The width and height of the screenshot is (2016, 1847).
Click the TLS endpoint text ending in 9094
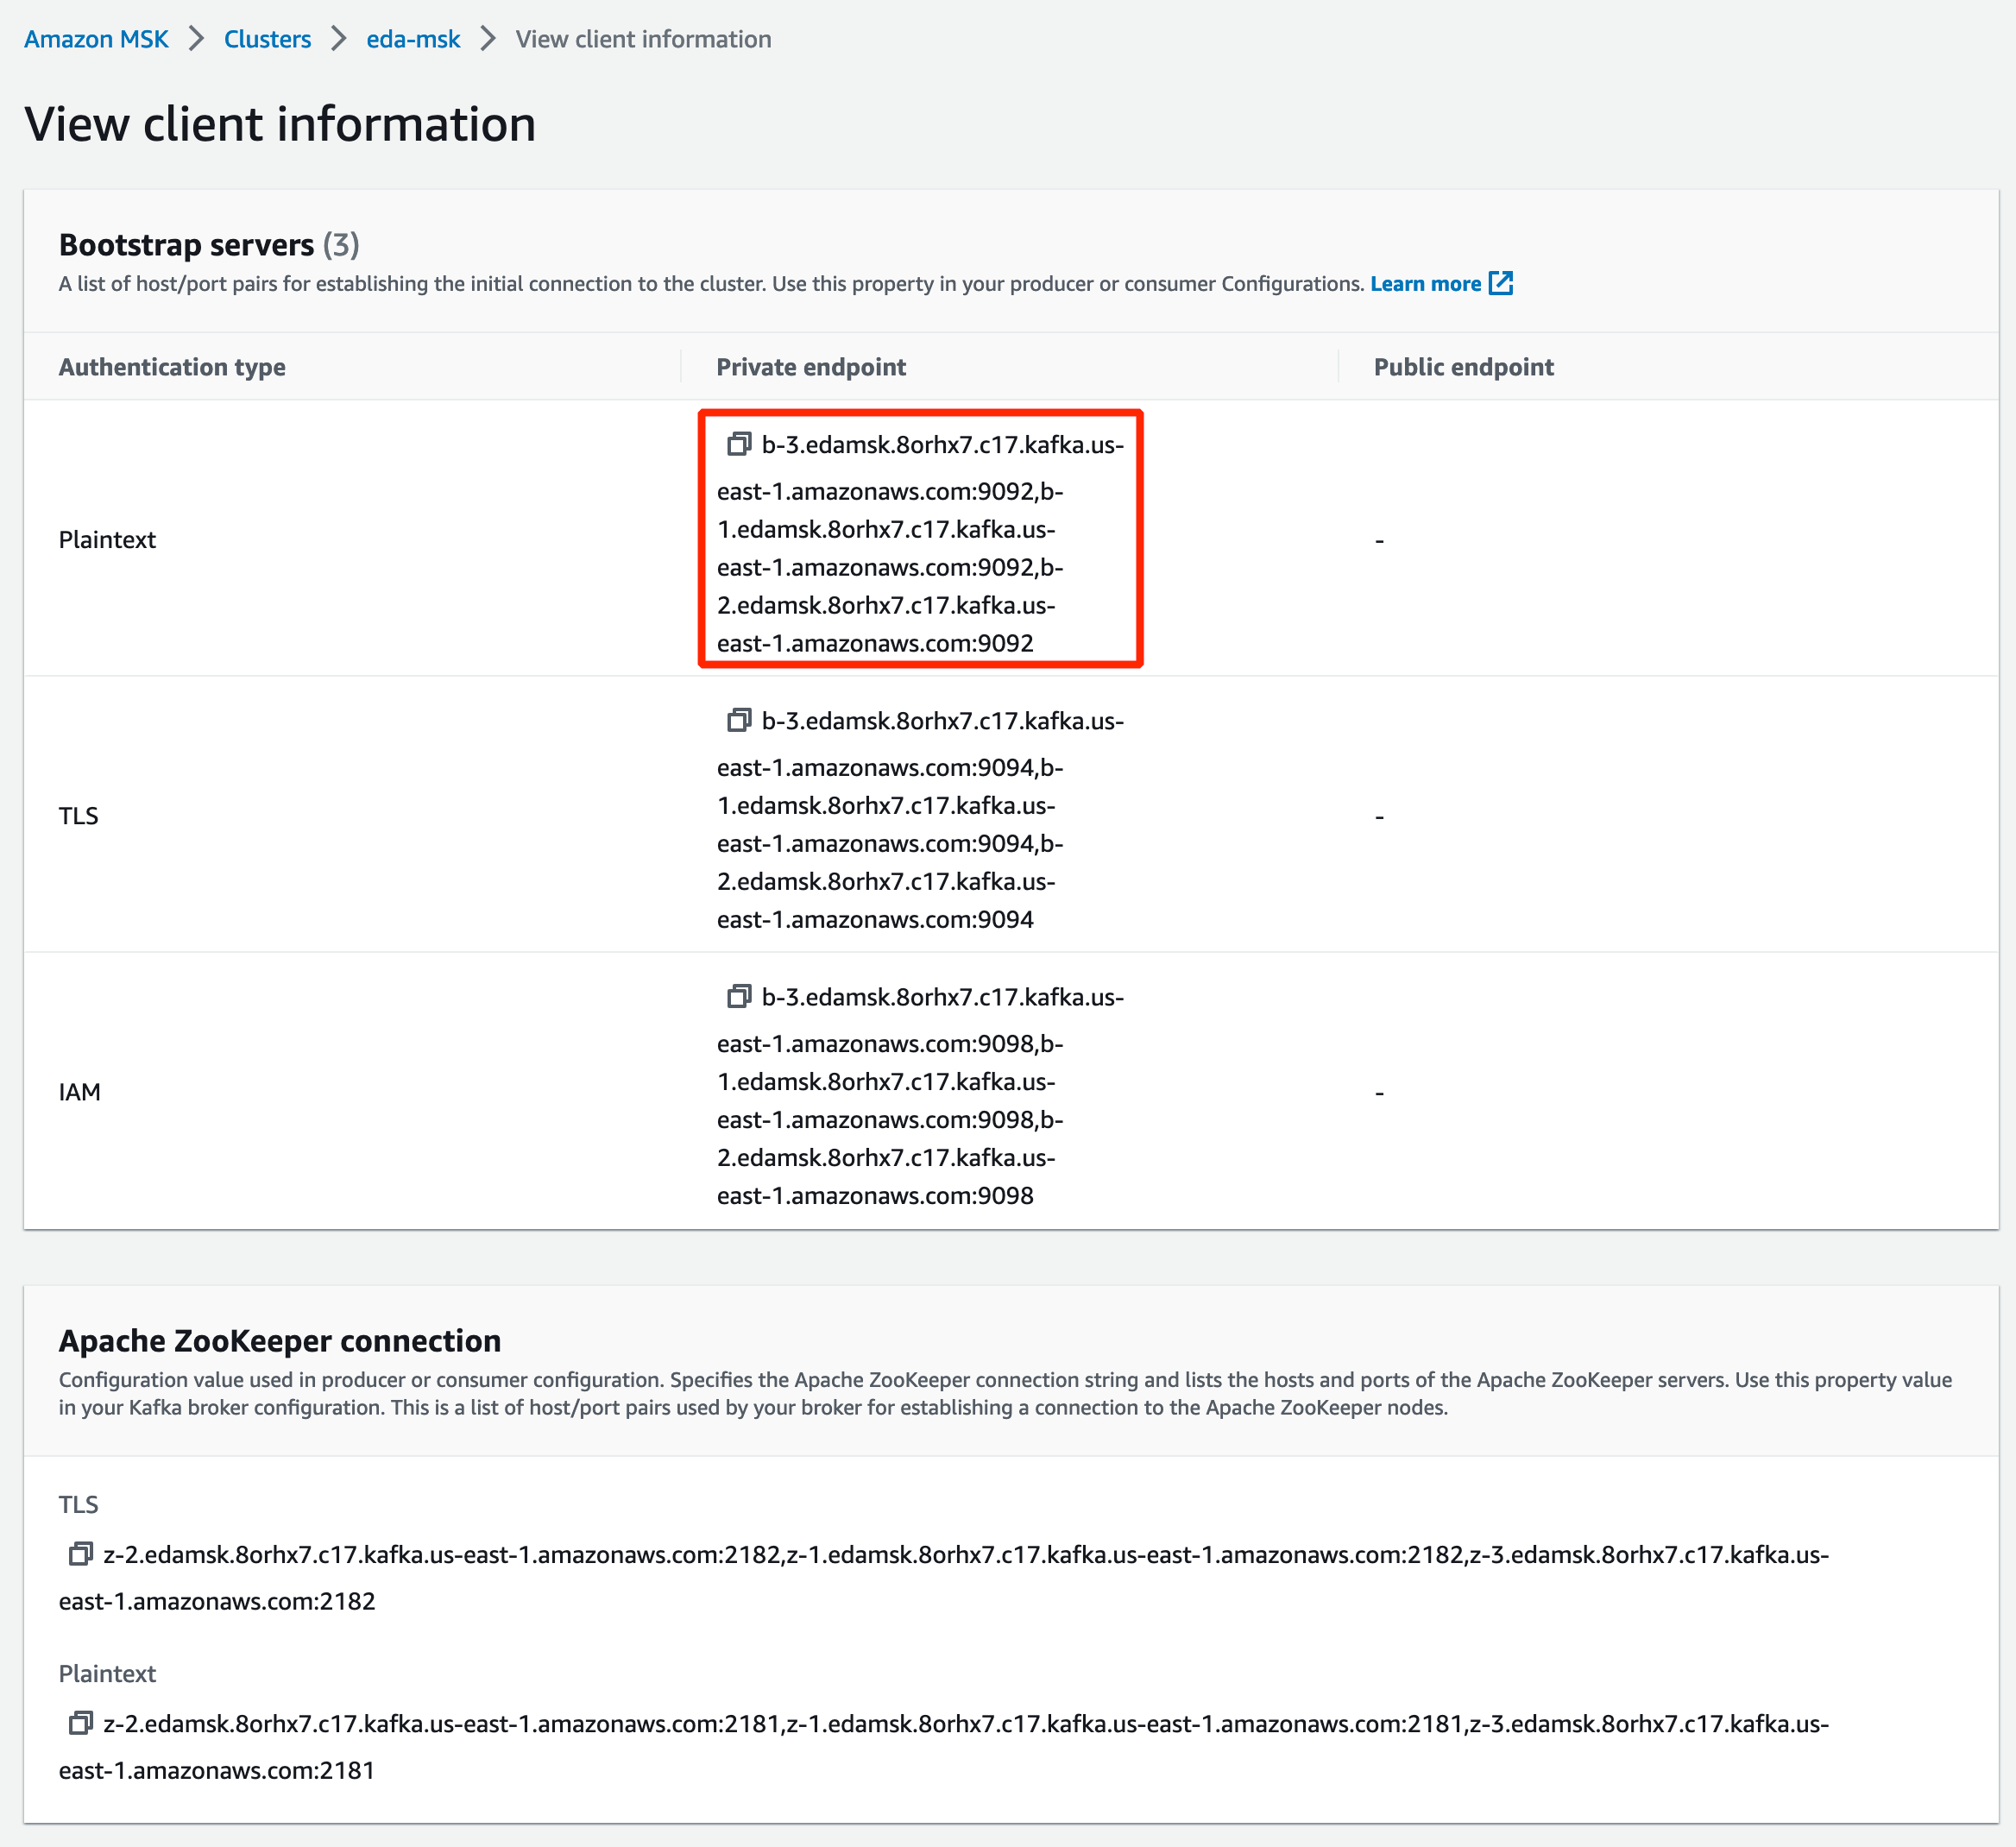(920, 820)
